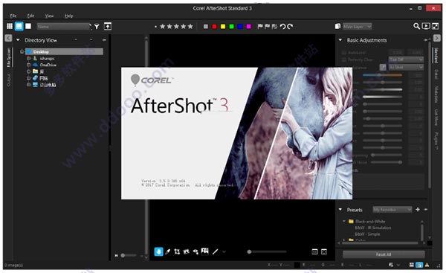The width and height of the screenshot is (446, 273).
Task: Rotate image counter-clockwise
Action: coord(282,27)
